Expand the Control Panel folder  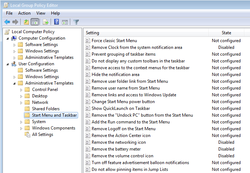pyautogui.click(x=21, y=90)
